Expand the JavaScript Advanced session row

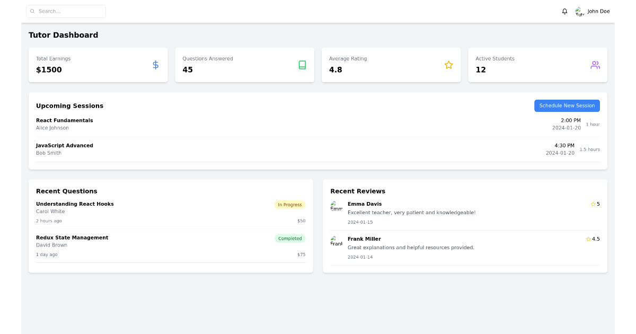(318, 149)
